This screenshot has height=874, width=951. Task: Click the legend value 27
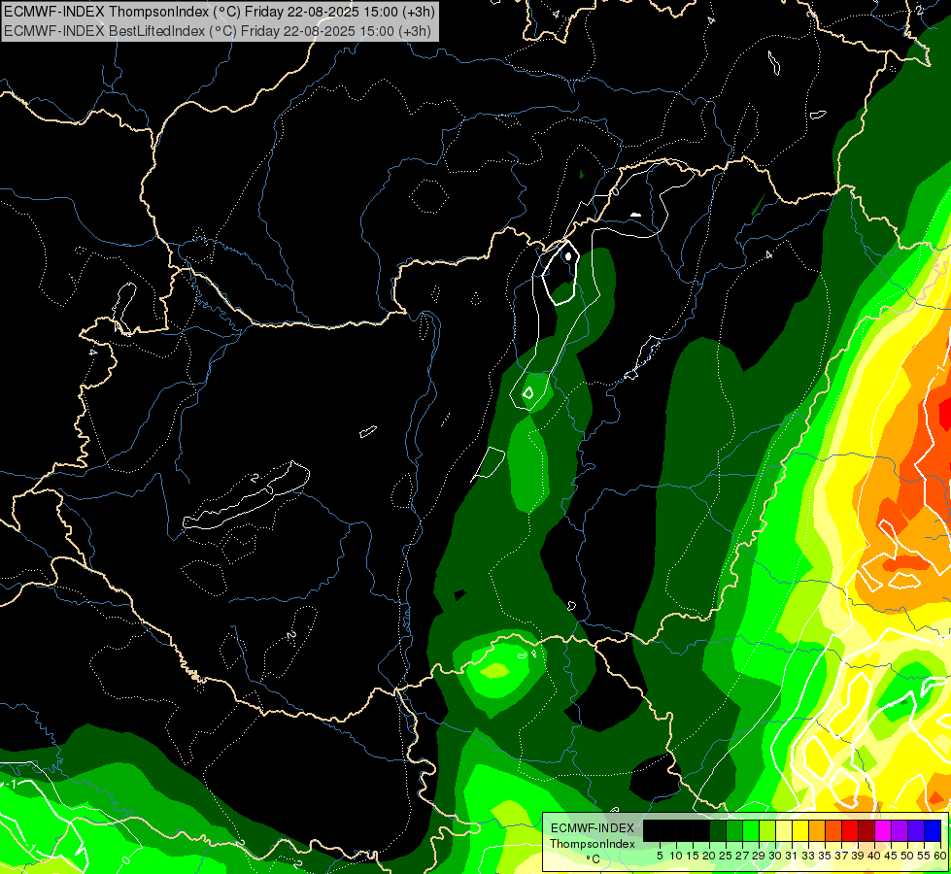(x=742, y=856)
